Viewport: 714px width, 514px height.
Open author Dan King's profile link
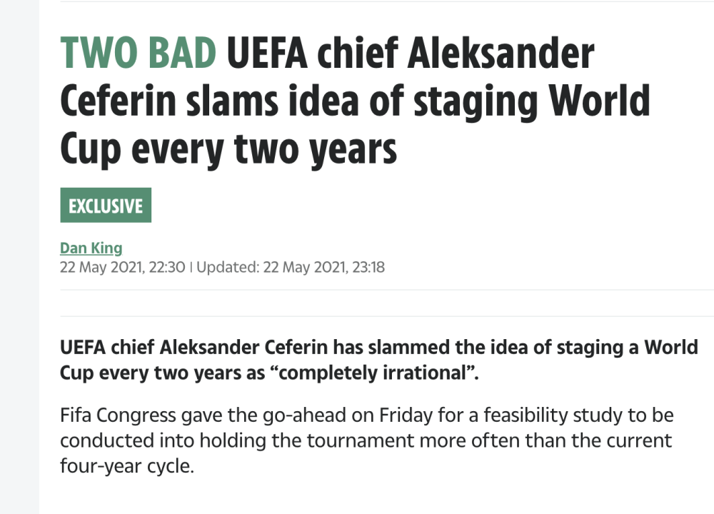coord(91,248)
